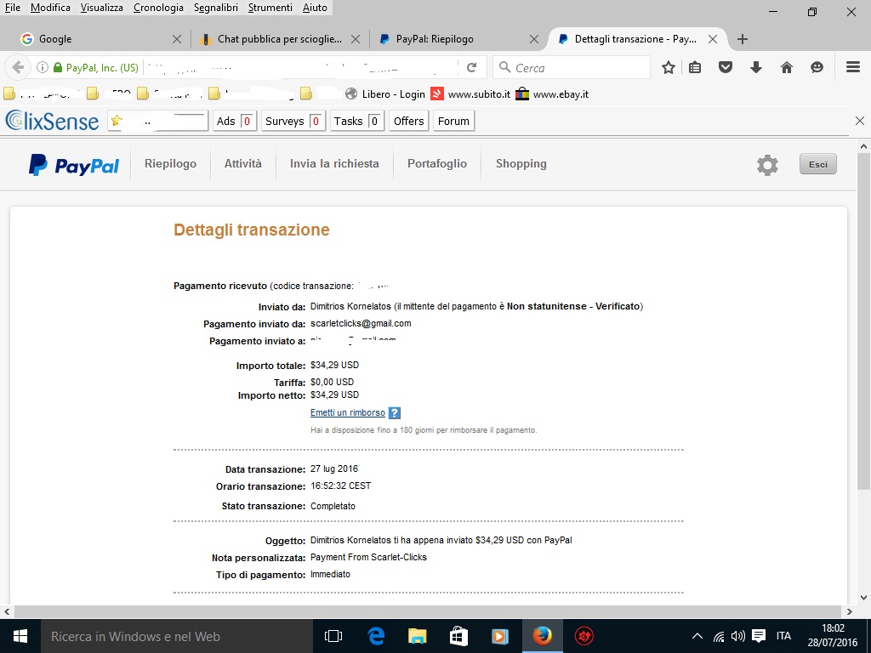The width and height of the screenshot is (871, 653).
Task: Open the Firefox hamburger menu
Action: [x=853, y=67]
